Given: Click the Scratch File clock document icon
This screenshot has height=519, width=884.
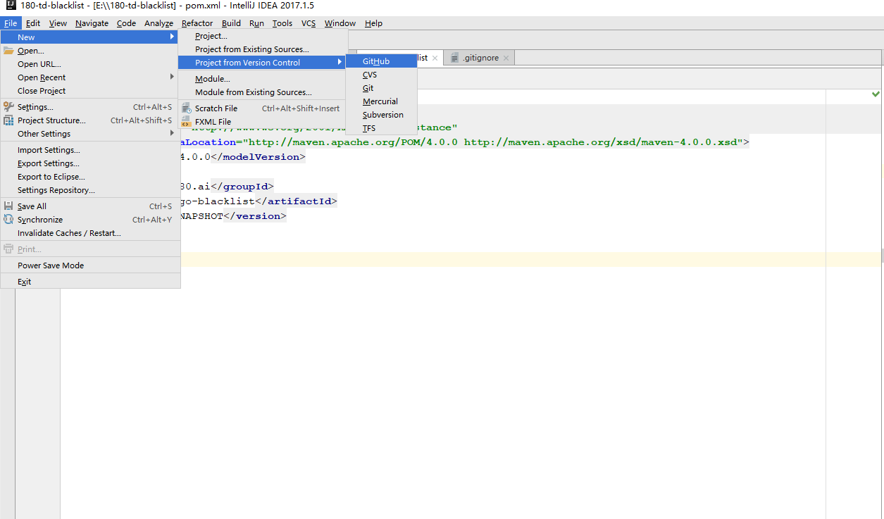Looking at the screenshot, I should pos(188,108).
